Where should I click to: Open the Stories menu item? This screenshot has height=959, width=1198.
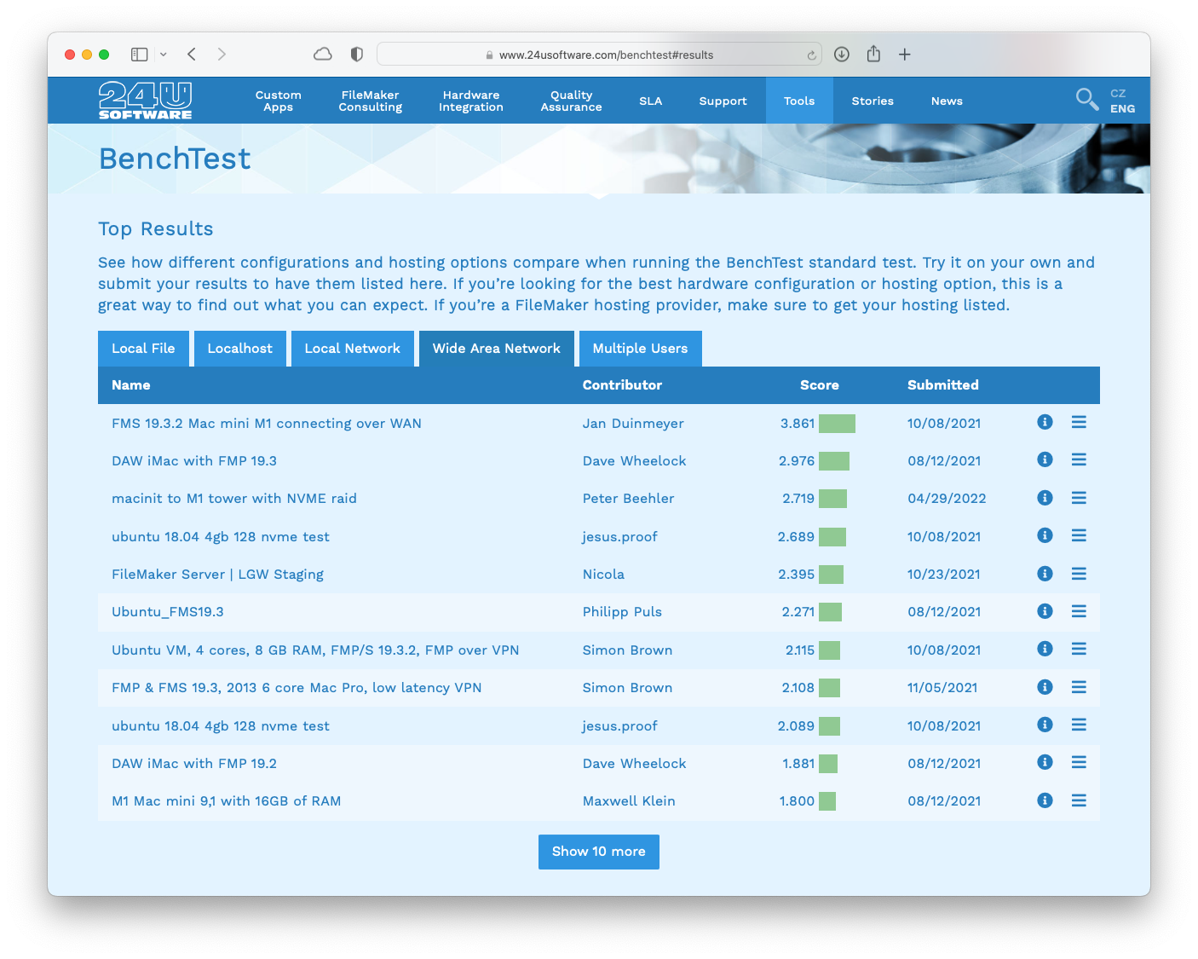click(x=873, y=101)
